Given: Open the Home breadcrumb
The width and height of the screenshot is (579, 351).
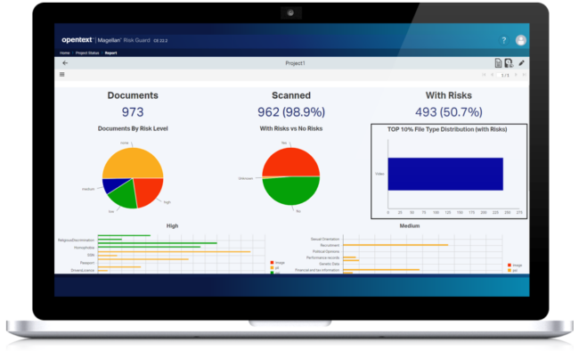Looking at the screenshot, I should click(65, 53).
